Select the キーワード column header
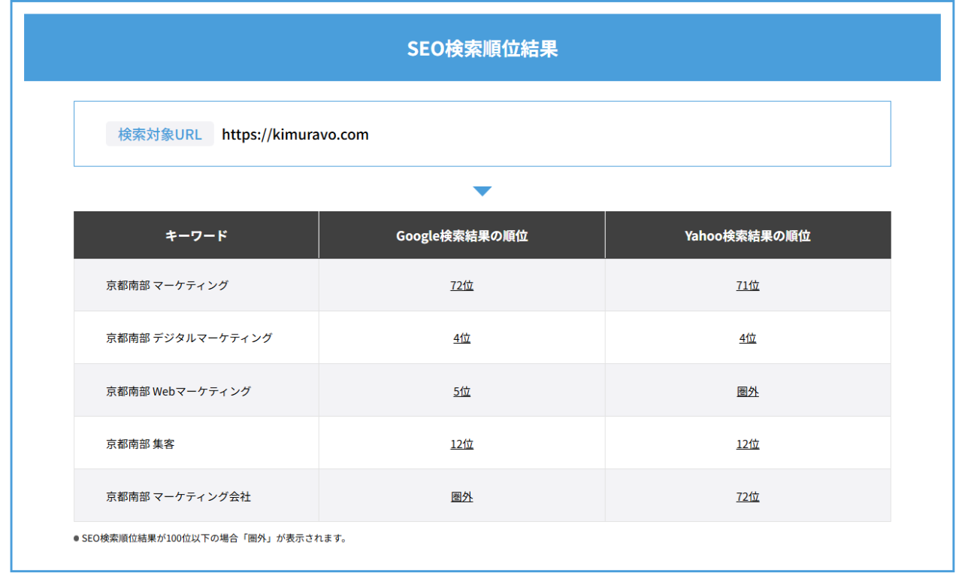This screenshot has height=576, width=962. click(x=195, y=234)
